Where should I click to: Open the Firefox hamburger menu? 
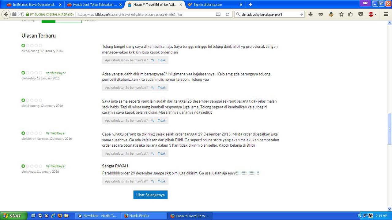coord(386,14)
